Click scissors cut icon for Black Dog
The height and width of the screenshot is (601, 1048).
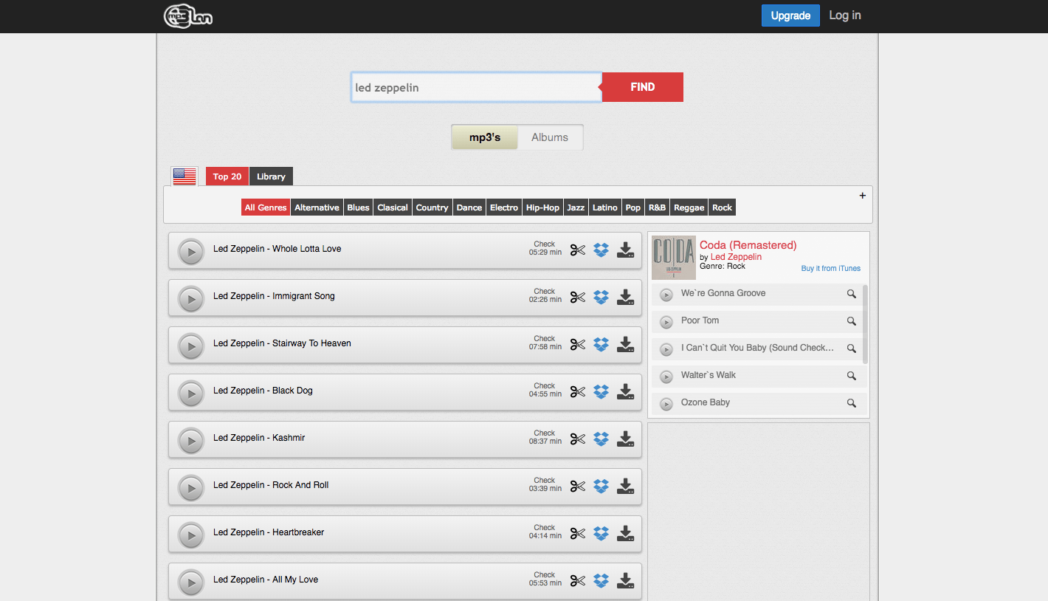[x=577, y=392]
